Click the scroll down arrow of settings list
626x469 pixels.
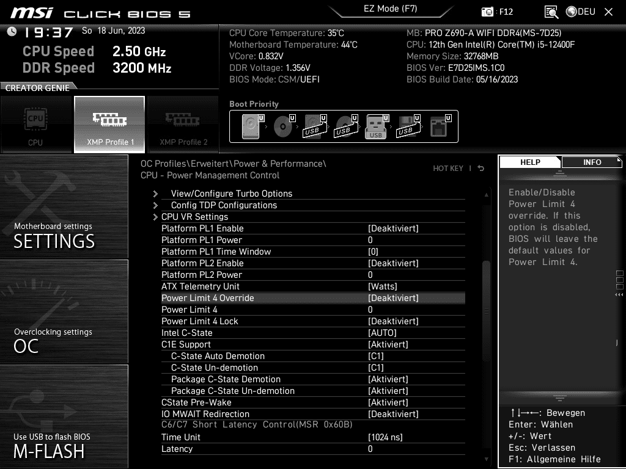pyautogui.click(x=486, y=459)
